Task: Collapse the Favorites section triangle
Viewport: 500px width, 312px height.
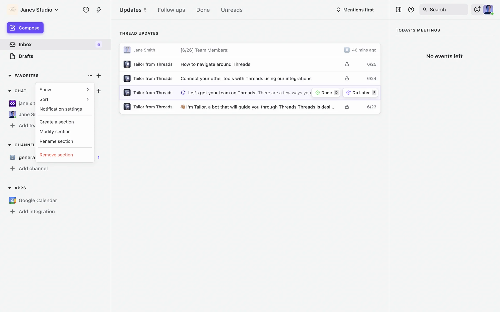Action: [10, 76]
